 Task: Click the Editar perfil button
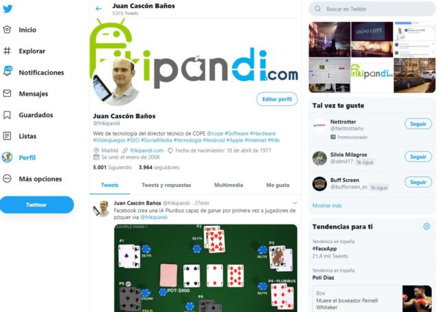click(x=276, y=99)
